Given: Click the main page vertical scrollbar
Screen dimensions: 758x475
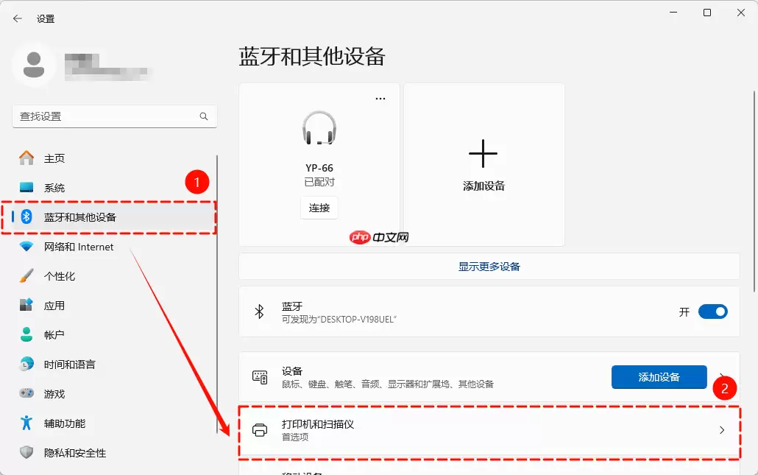Looking at the screenshot, I should click(754, 191).
